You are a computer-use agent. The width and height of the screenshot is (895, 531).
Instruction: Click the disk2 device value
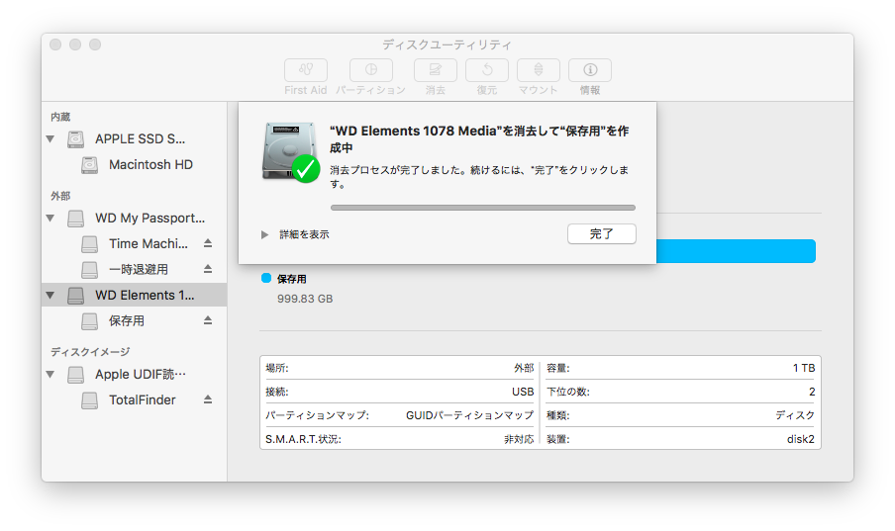(800, 439)
